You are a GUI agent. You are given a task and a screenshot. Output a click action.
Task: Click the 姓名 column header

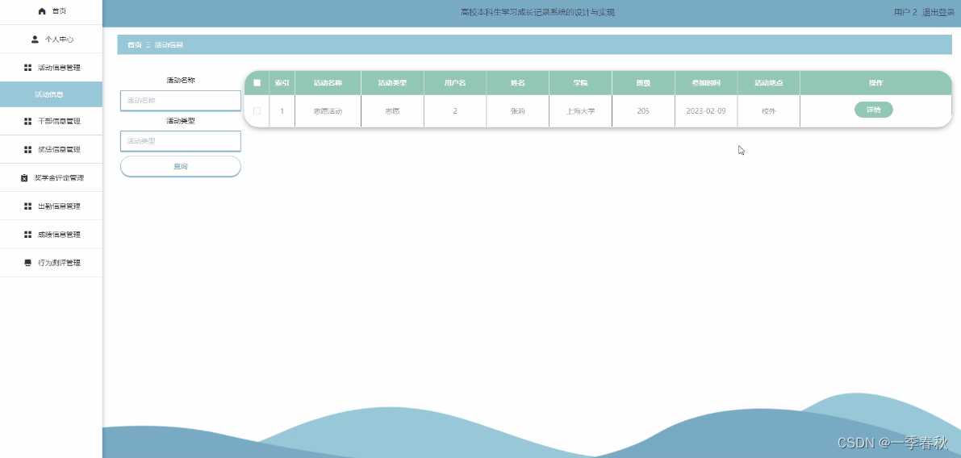tap(518, 83)
